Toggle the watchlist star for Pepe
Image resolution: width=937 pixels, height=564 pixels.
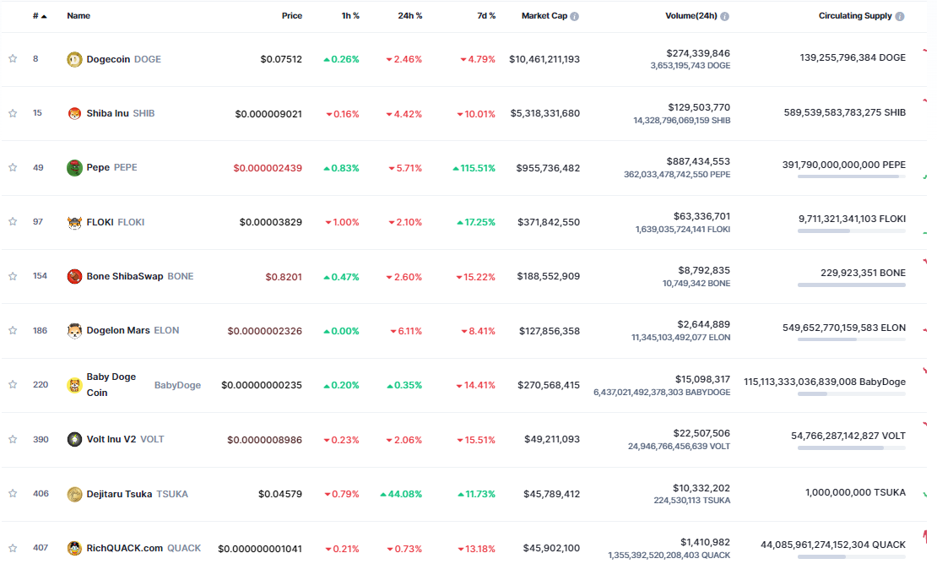click(13, 167)
